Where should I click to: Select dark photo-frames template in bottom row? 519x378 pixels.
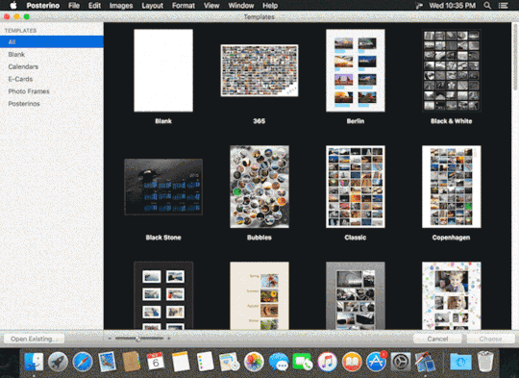pos(163,295)
